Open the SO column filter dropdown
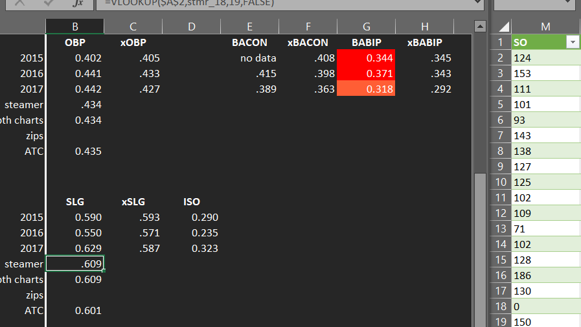The height and width of the screenshot is (327, 581). point(573,42)
